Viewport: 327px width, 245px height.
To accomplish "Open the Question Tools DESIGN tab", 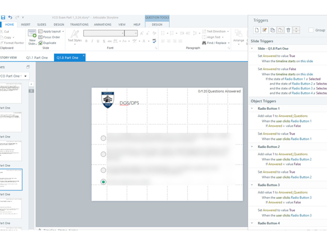I will 157,24.
